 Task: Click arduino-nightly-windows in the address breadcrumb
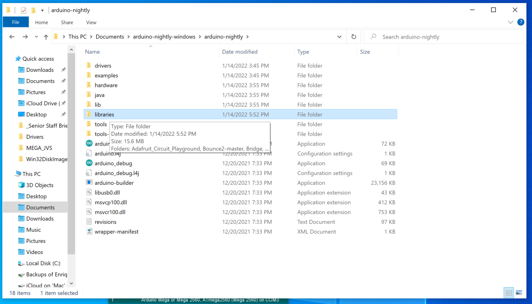[164, 37]
